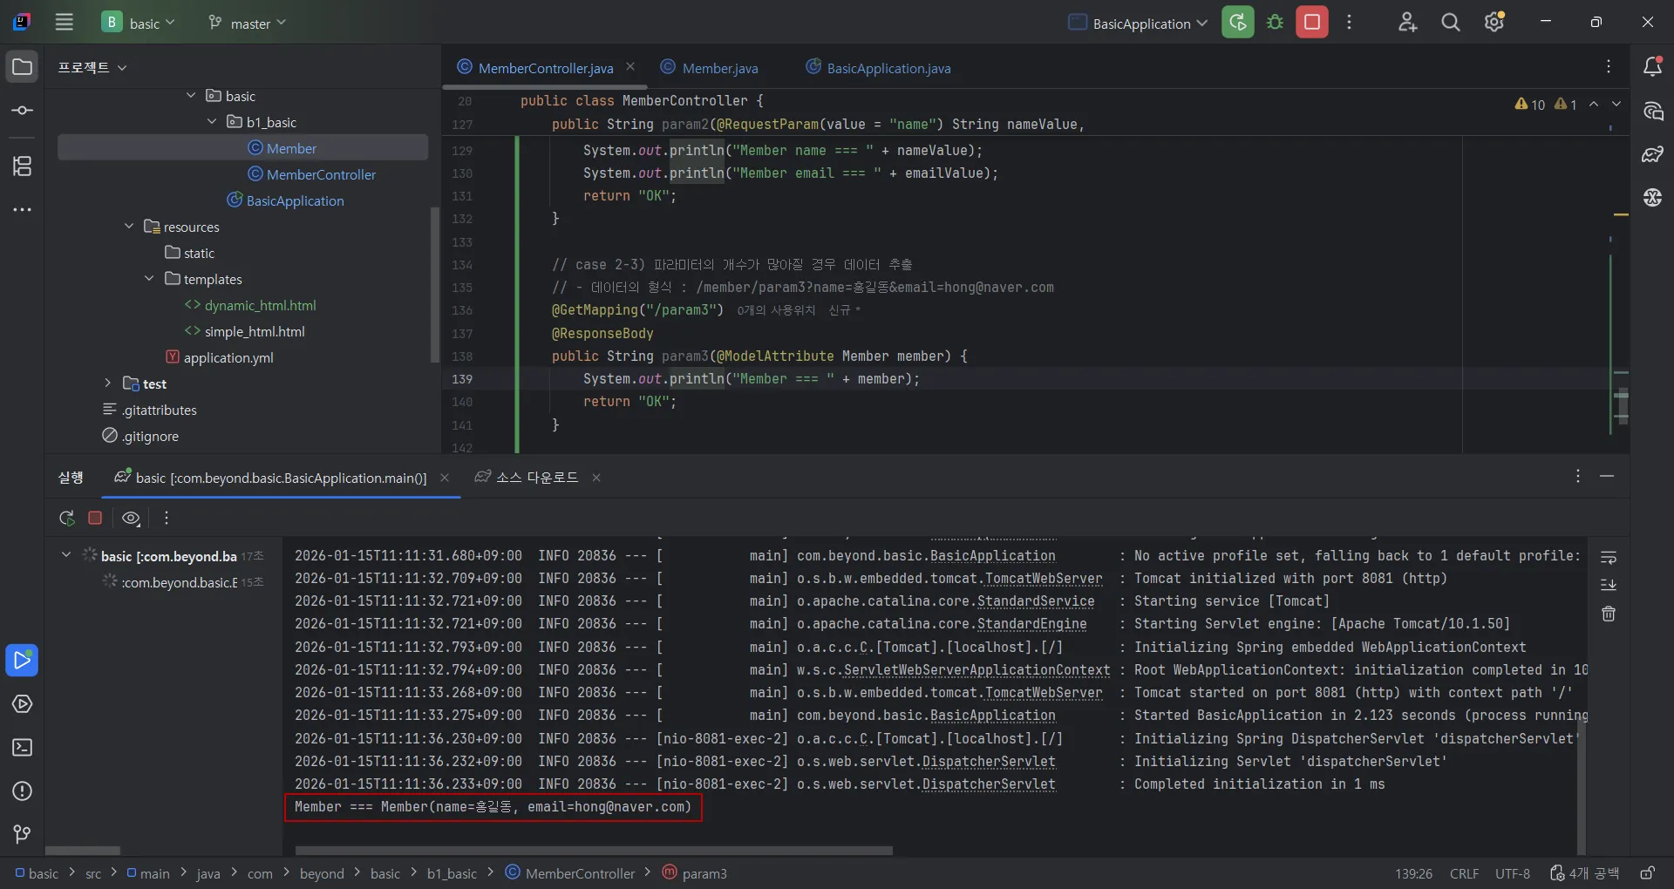Stop the process in Run panel
Viewport: 1674px width, 889px height.
(x=95, y=518)
